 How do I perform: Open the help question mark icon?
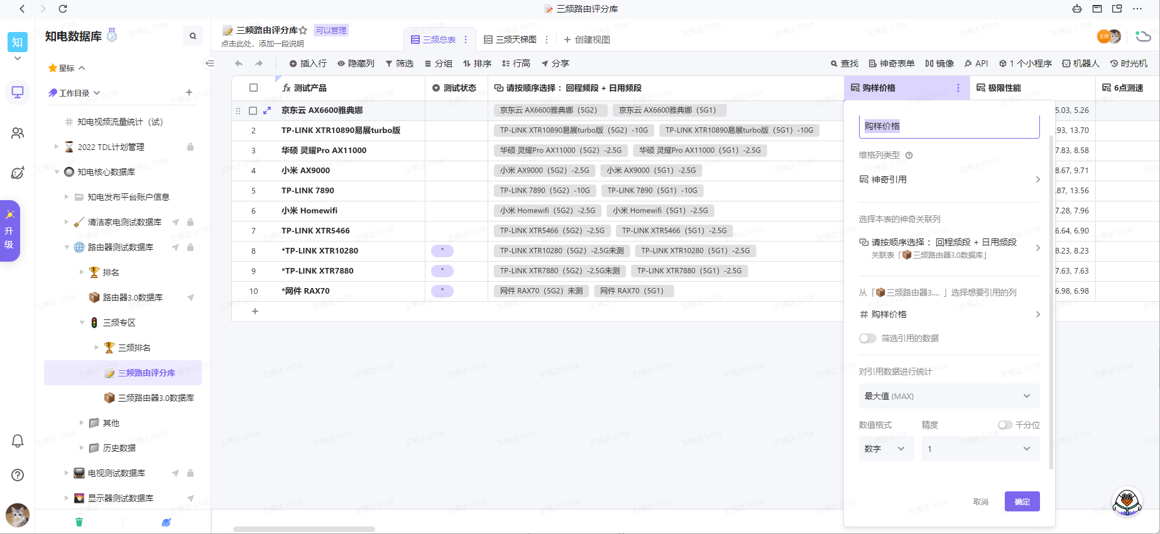click(18, 475)
